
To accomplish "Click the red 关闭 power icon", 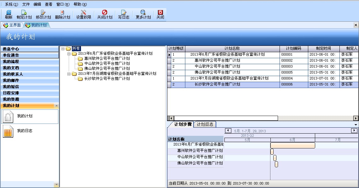I will [x=160, y=12].
